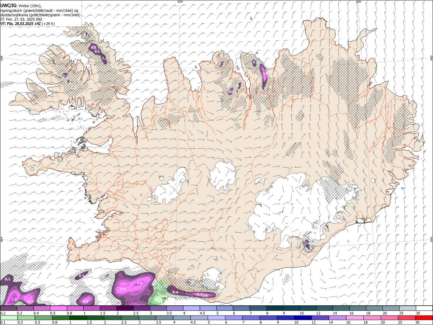The height and width of the screenshot is (325, 433).
Task: Click the pure red swatch labeled 30 in bottom legend
Action: pos(424,318)
